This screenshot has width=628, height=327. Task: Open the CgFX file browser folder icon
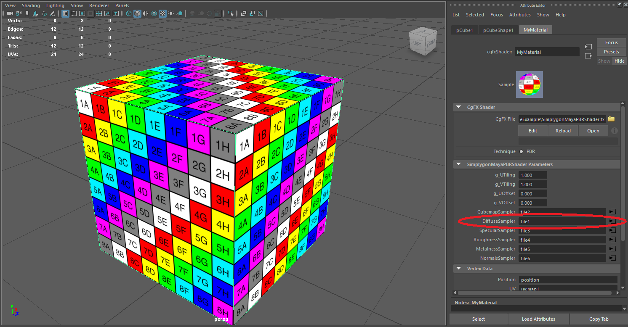[611, 119]
